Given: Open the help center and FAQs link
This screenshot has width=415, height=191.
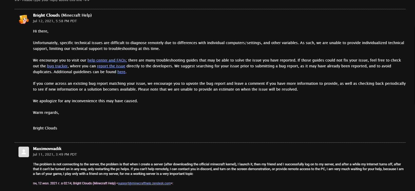Looking at the screenshot, I should [x=107, y=60].
